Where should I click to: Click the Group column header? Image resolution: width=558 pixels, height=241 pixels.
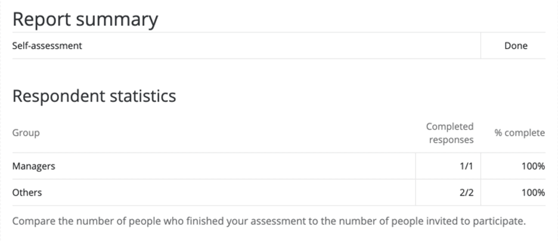[26, 133]
